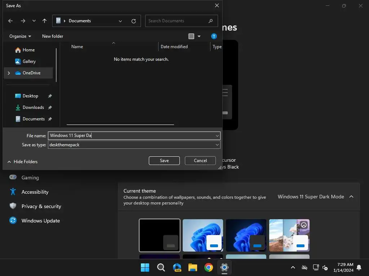The width and height of the screenshot is (369, 276).
Task: Open taskbar Search
Action: (161, 267)
